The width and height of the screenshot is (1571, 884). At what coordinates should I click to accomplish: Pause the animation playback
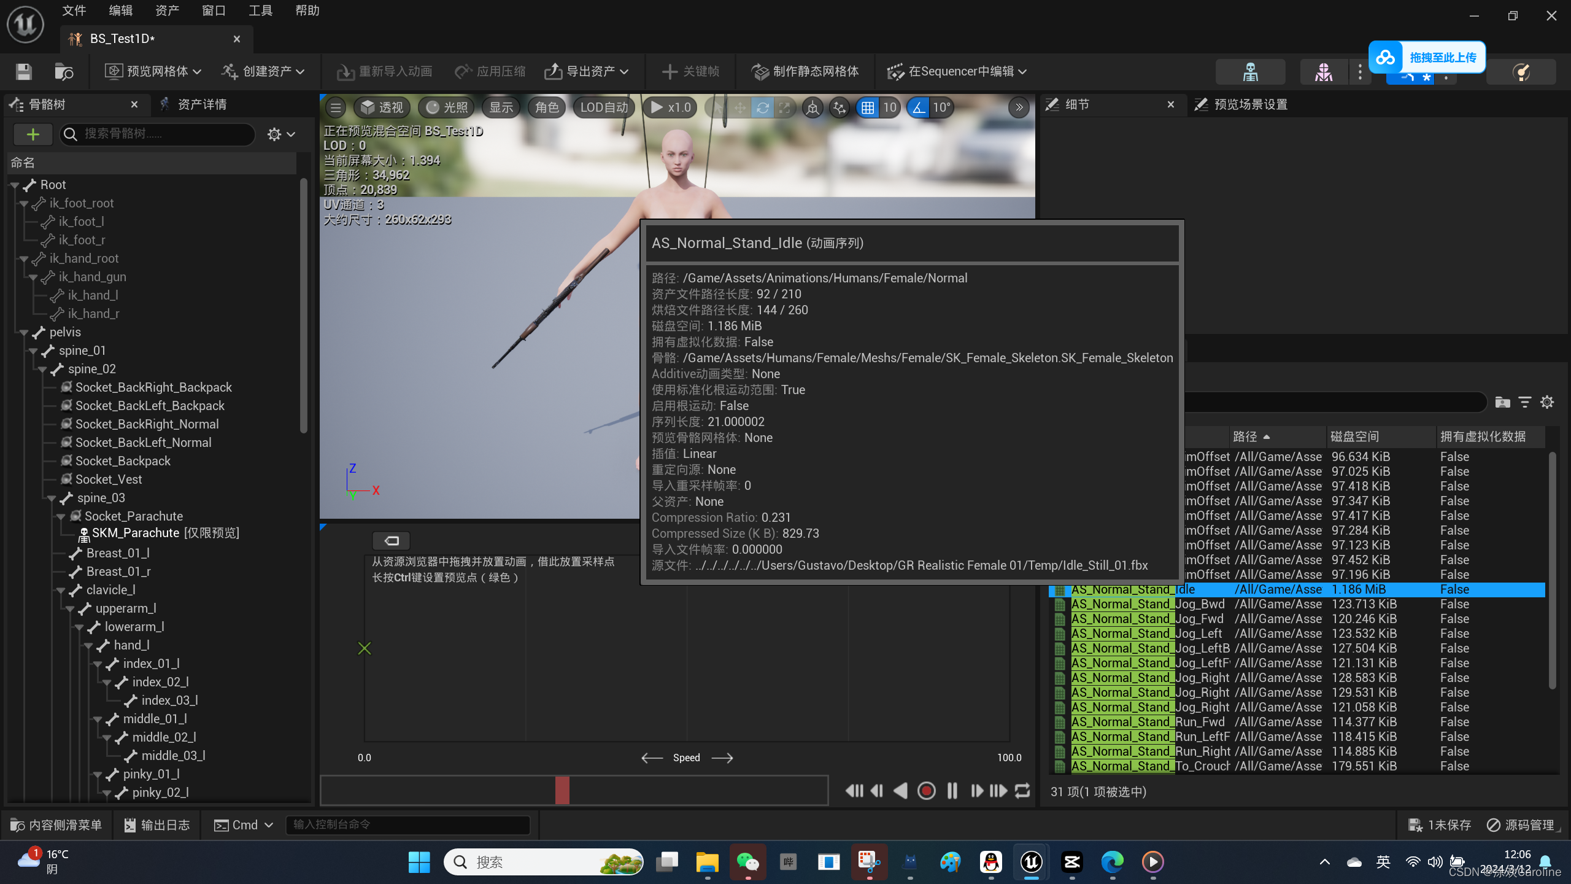[952, 791]
